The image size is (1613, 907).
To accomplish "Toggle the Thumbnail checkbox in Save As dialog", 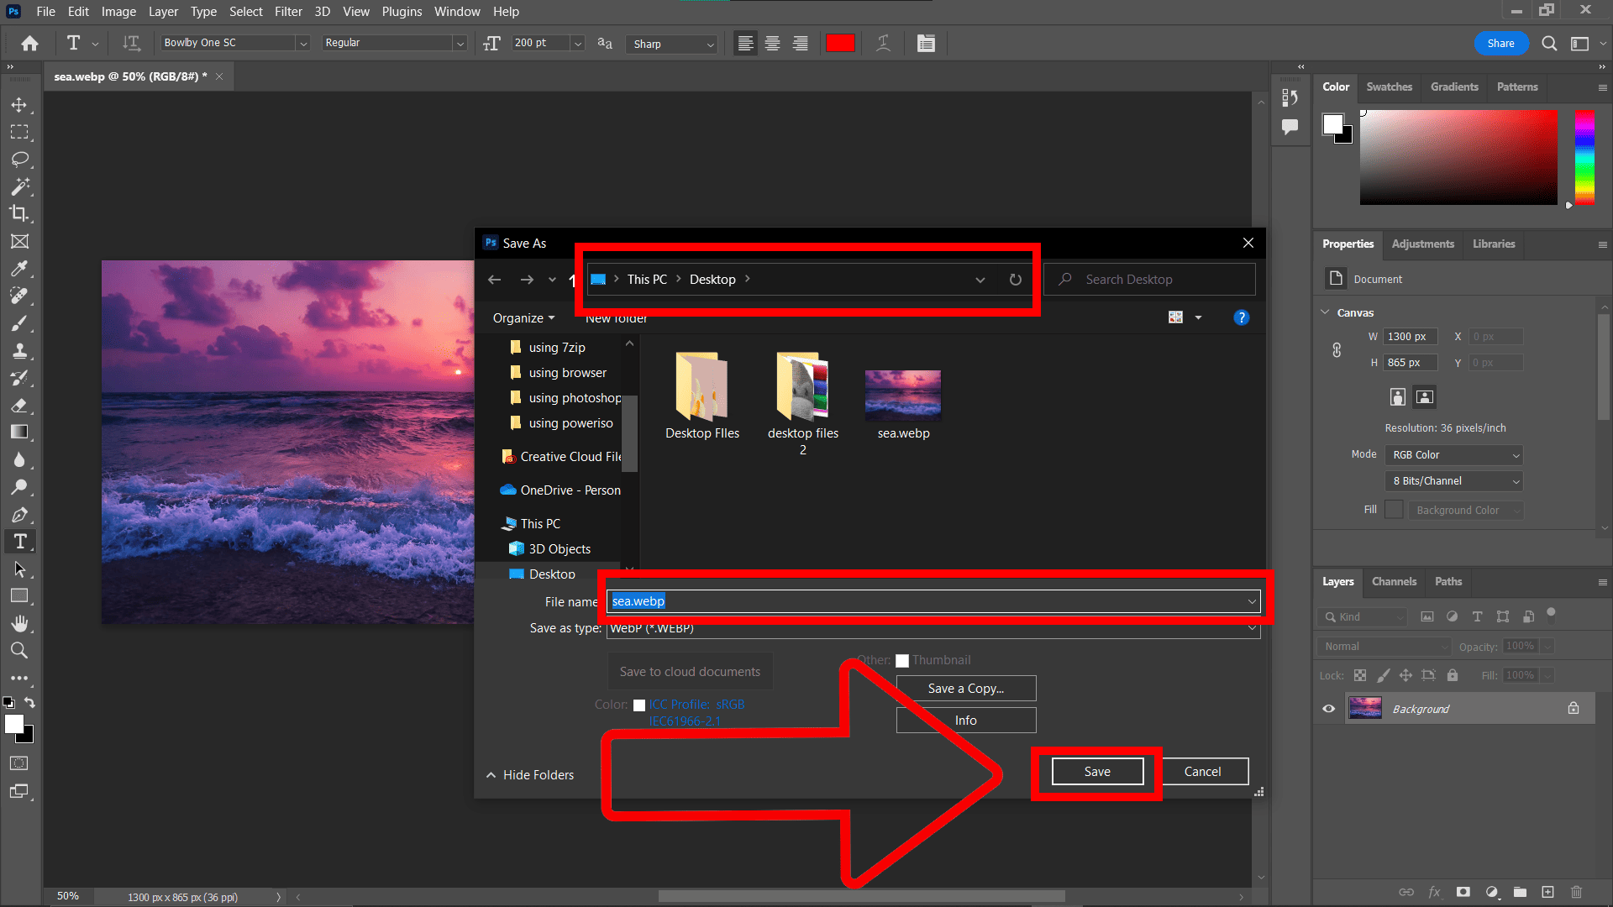I will [x=902, y=661].
